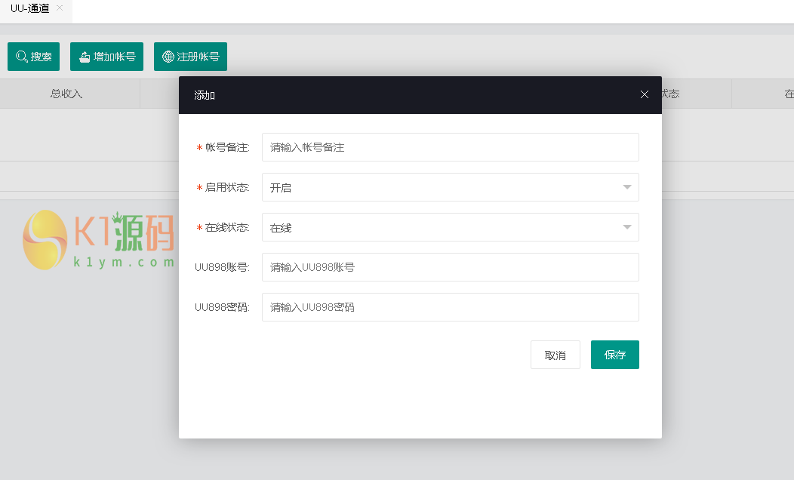The height and width of the screenshot is (480, 794).
Task: Click the 增加帐号 button
Action: tap(107, 57)
